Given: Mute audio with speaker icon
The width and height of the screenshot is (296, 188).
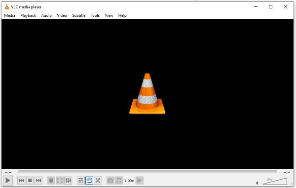Looking at the screenshot, I should pos(258,183).
